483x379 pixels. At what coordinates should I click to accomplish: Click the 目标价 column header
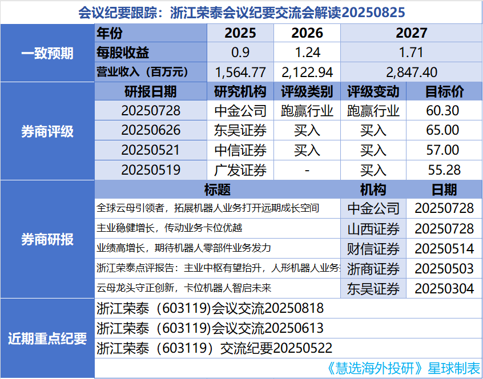point(444,91)
